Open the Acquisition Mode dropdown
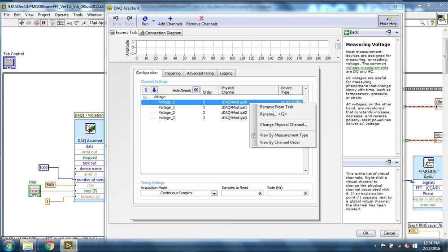This screenshot has height=252, width=448. (x=214, y=193)
